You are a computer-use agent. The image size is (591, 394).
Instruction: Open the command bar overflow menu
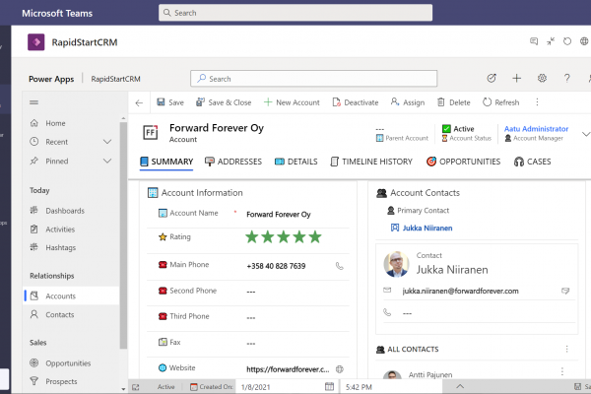click(537, 102)
